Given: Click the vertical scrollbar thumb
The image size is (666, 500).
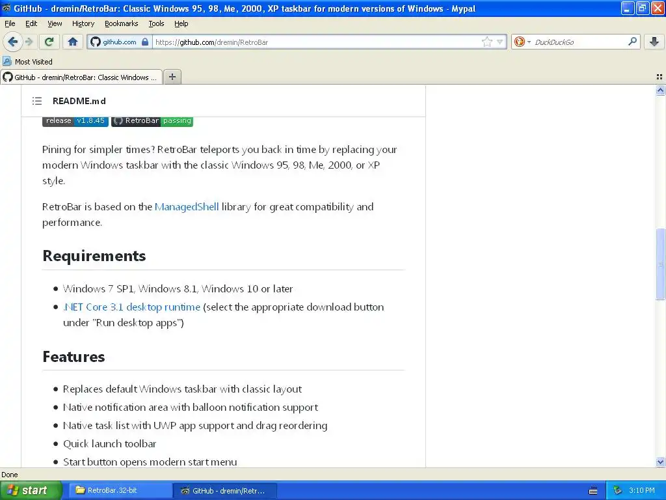Looking at the screenshot, I should click(660, 264).
